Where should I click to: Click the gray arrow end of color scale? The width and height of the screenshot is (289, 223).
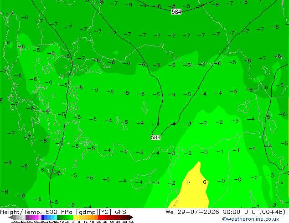point(10,217)
